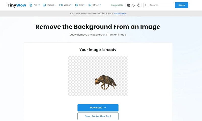
Task: Click the Sign In button
Action: click(x=182, y=5)
